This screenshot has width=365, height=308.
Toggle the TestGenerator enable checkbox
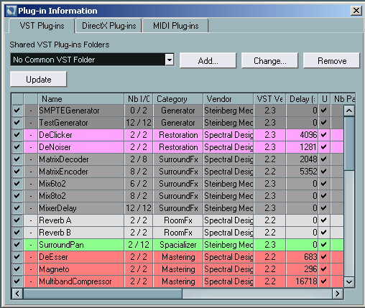(x=17, y=123)
